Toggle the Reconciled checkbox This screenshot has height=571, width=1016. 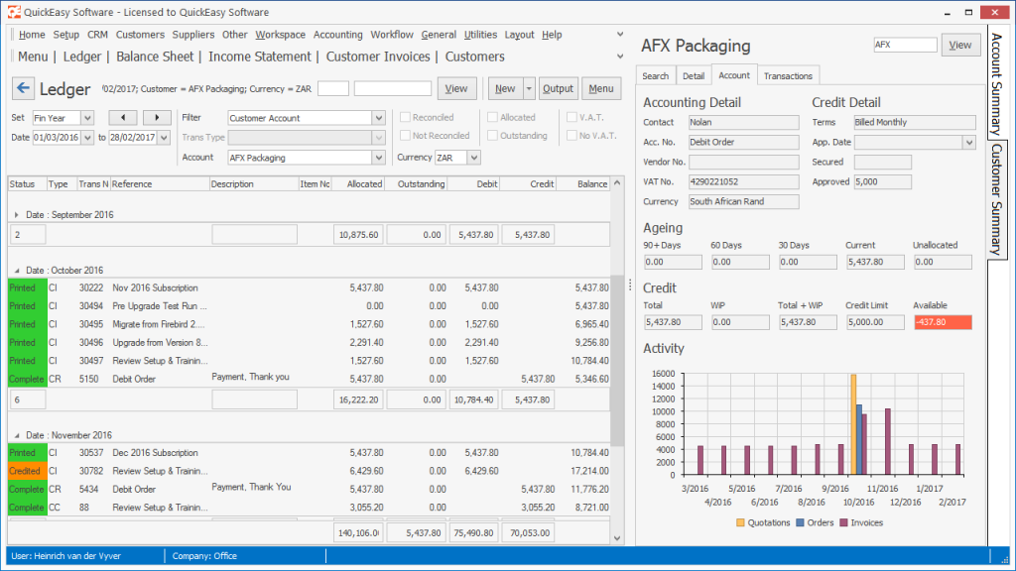pyautogui.click(x=405, y=117)
